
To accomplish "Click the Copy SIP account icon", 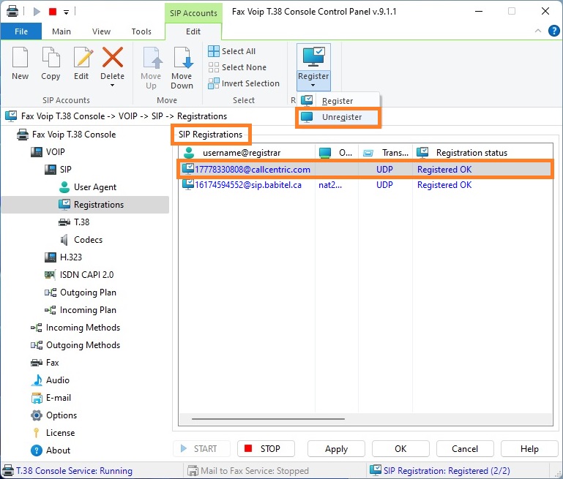I will coord(51,57).
